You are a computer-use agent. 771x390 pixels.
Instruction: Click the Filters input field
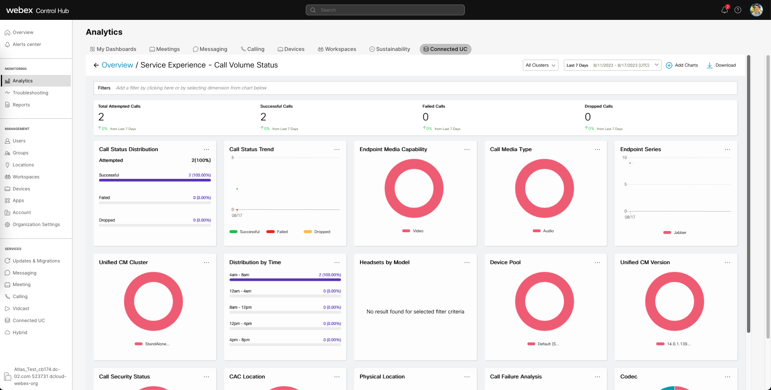click(414, 88)
